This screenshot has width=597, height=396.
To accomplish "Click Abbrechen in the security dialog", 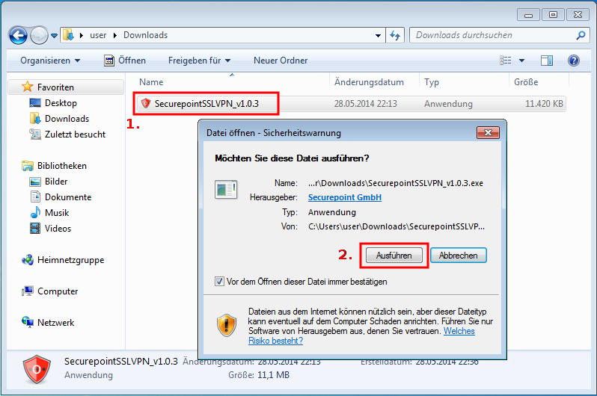I will click(459, 256).
